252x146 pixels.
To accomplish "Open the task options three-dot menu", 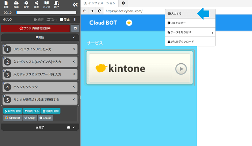I will (x=75, y=20).
